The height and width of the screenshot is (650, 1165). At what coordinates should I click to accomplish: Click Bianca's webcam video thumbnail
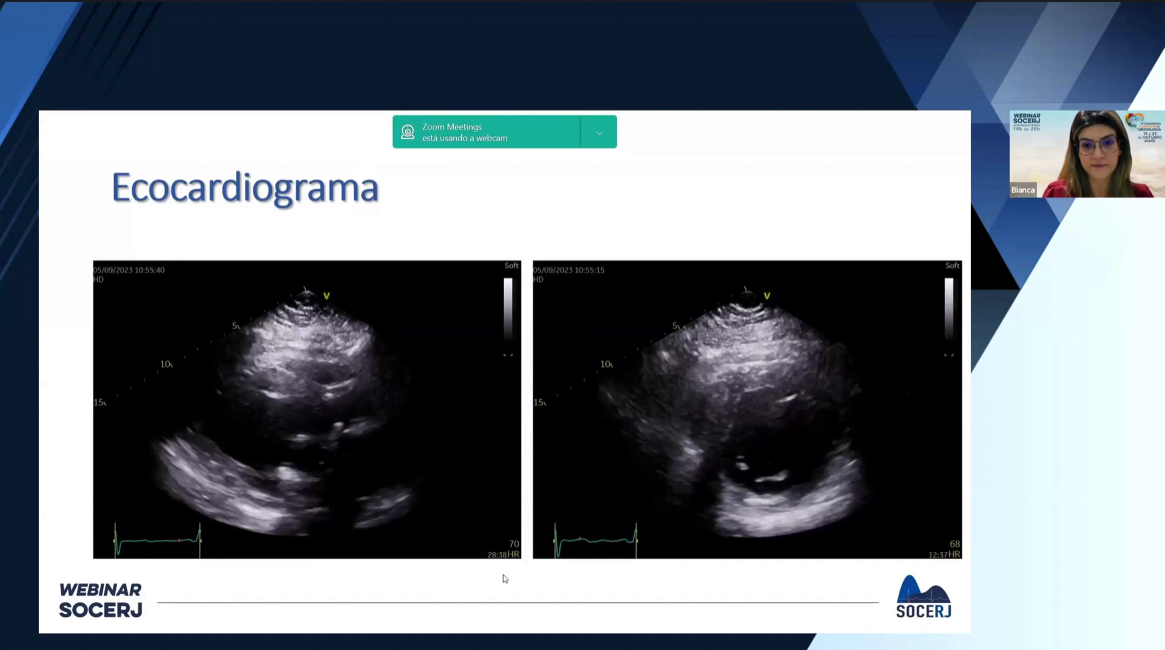coord(1086,153)
